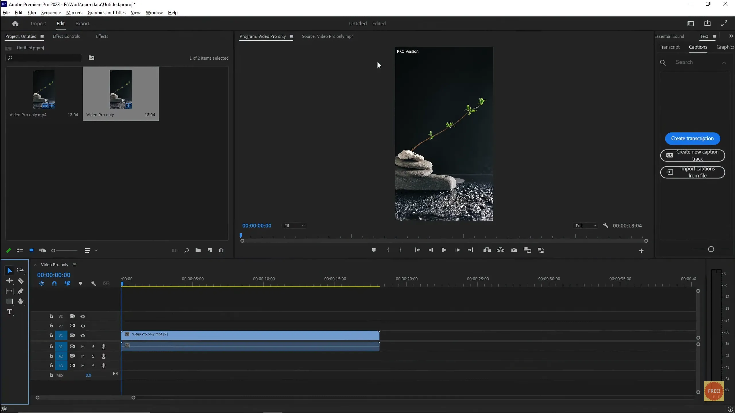Expand the Sort Icons dropdown arrow
The width and height of the screenshot is (735, 413).
[x=96, y=250]
